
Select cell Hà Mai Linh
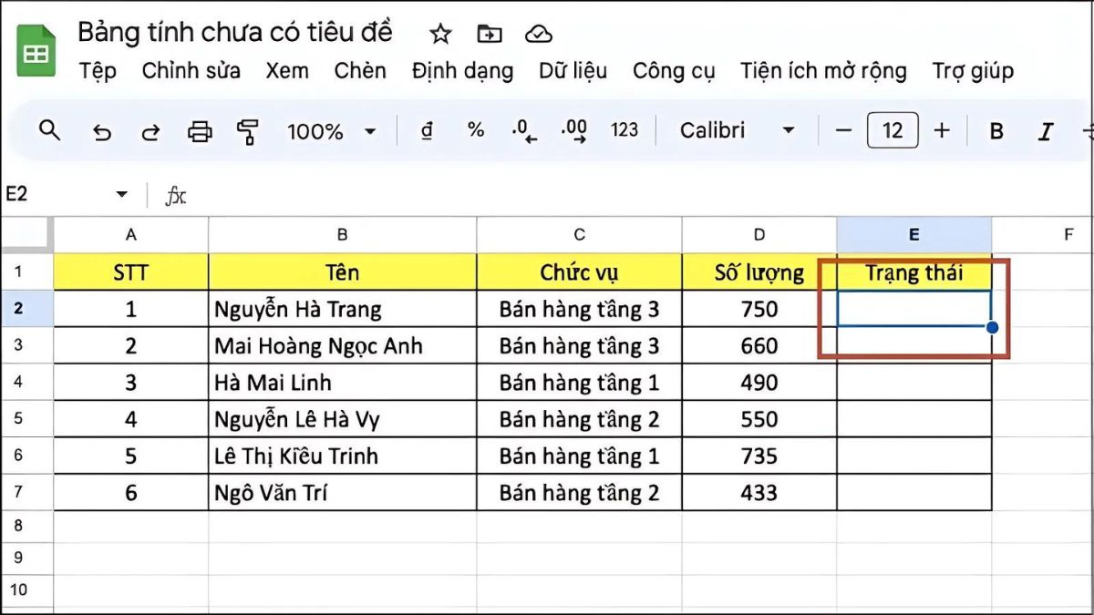click(x=342, y=383)
